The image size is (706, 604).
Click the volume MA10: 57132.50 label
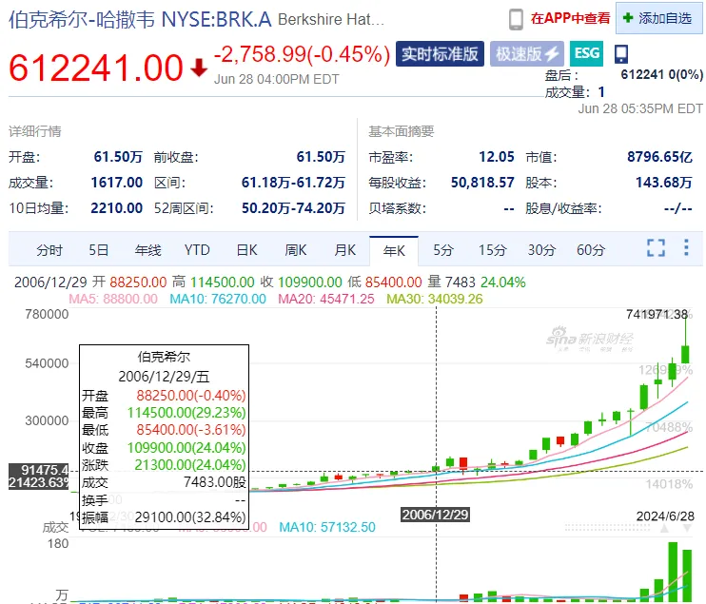[x=327, y=527]
